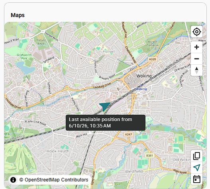Toggle the navigation arrow follow icon
Image resolution: width=210 pixels, height=189 pixels.
(x=196, y=168)
